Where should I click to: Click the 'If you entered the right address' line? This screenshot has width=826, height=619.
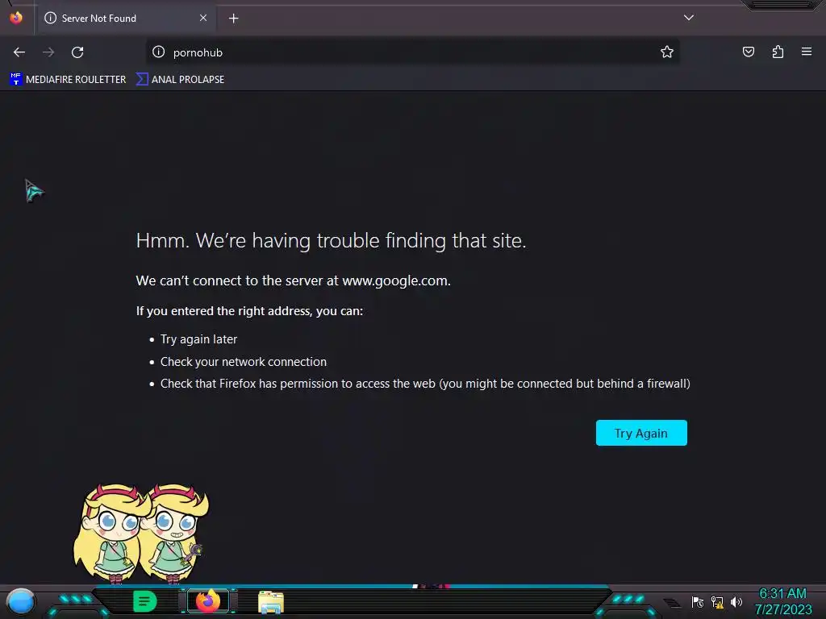(250, 311)
